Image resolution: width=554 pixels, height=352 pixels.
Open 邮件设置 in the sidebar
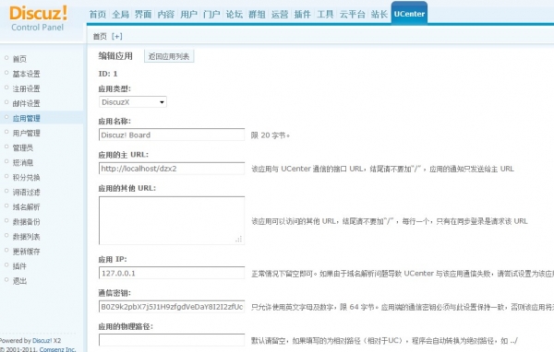pyautogui.click(x=26, y=103)
